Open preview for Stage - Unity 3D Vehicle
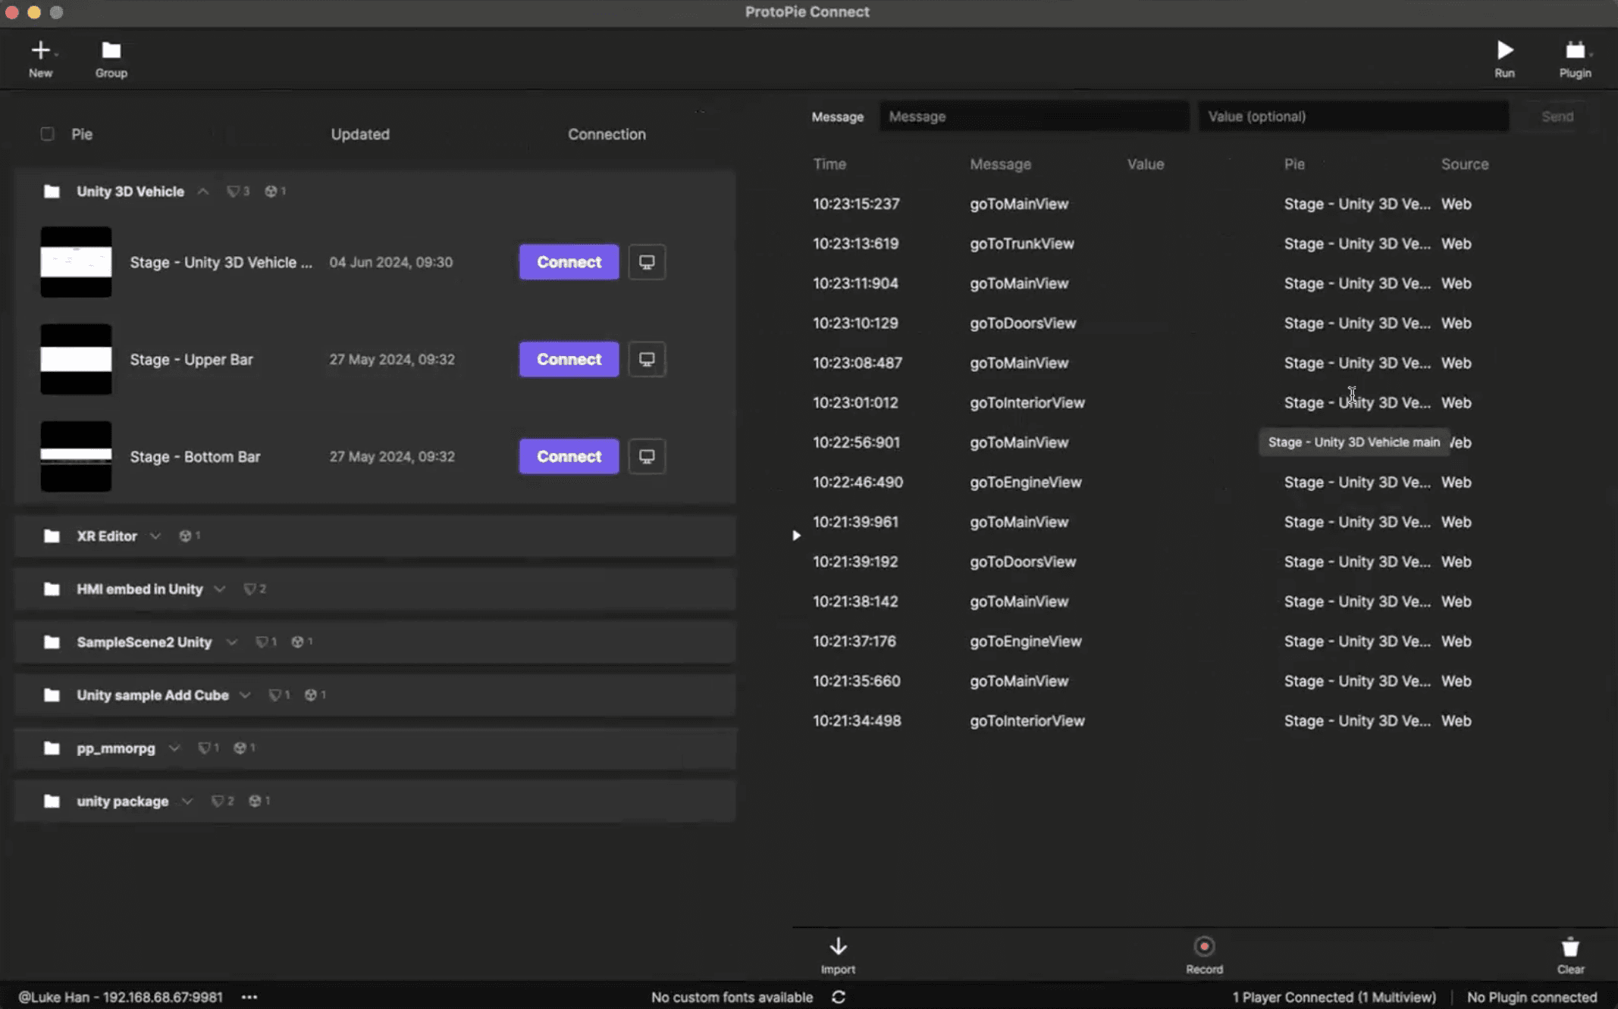1618x1009 pixels. point(646,262)
